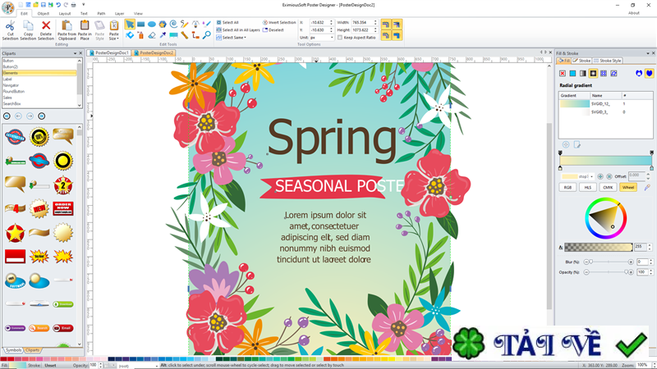
Task: Click Select All in All Layers
Action: (x=238, y=30)
